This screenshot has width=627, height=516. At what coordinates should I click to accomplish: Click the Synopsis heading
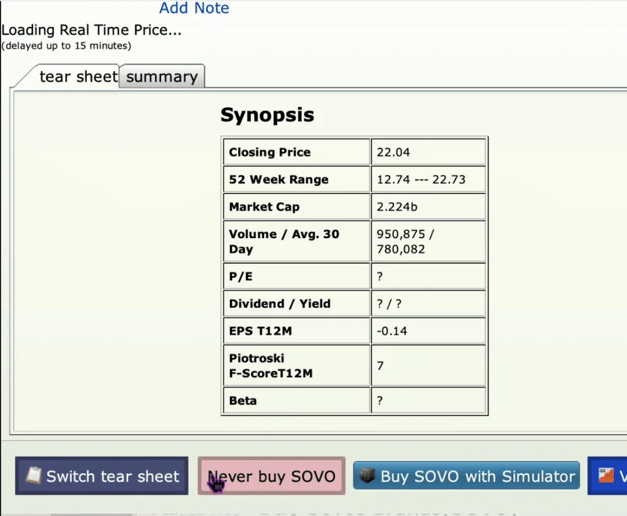[x=267, y=115]
